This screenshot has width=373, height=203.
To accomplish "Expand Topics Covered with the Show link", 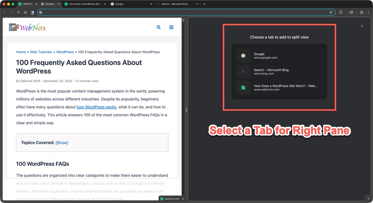I will click(x=62, y=143).
